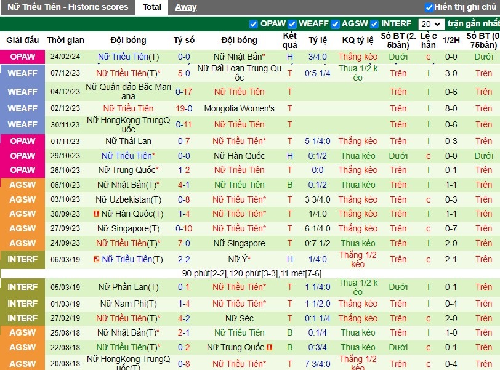Click Thua kèo result on 29/10/23

pos(358,156)
